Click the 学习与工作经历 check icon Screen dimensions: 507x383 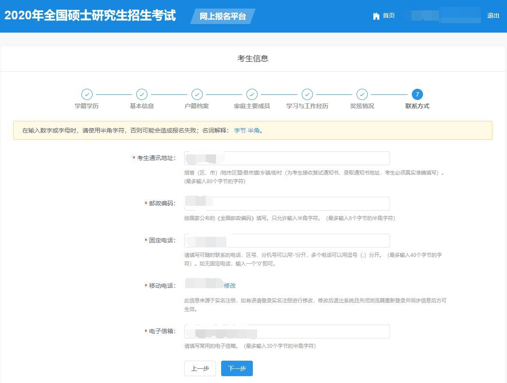coord(307,94)
